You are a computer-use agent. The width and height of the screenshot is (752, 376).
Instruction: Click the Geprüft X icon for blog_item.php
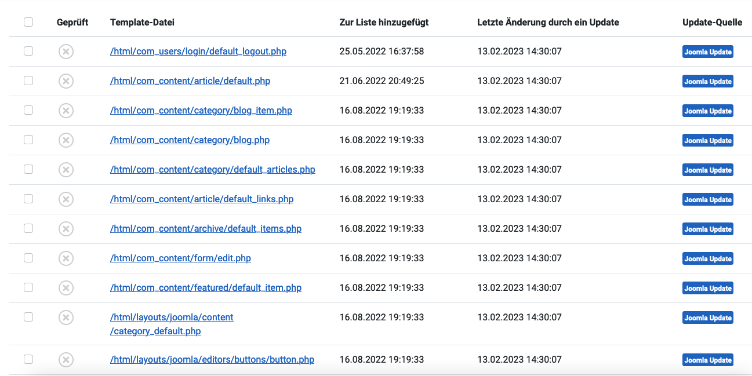(66, 111)
